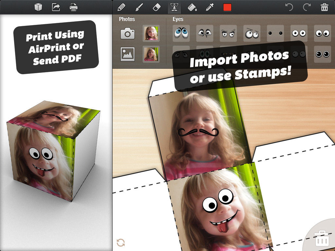
Task: Tap the googly eyes on bottom face
Action: pyautogui.click(x=218, y=201)
